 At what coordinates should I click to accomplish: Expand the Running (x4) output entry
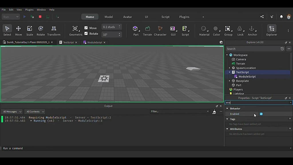(x=31, y=121)
